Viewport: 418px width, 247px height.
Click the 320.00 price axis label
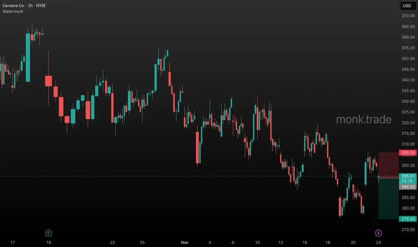[x=408, y=123]
